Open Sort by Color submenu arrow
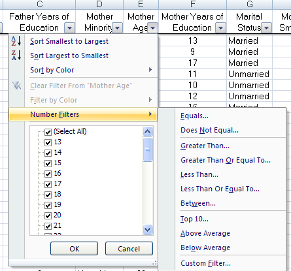The width and height of the screenshot is (291, 271). point(150,70)
